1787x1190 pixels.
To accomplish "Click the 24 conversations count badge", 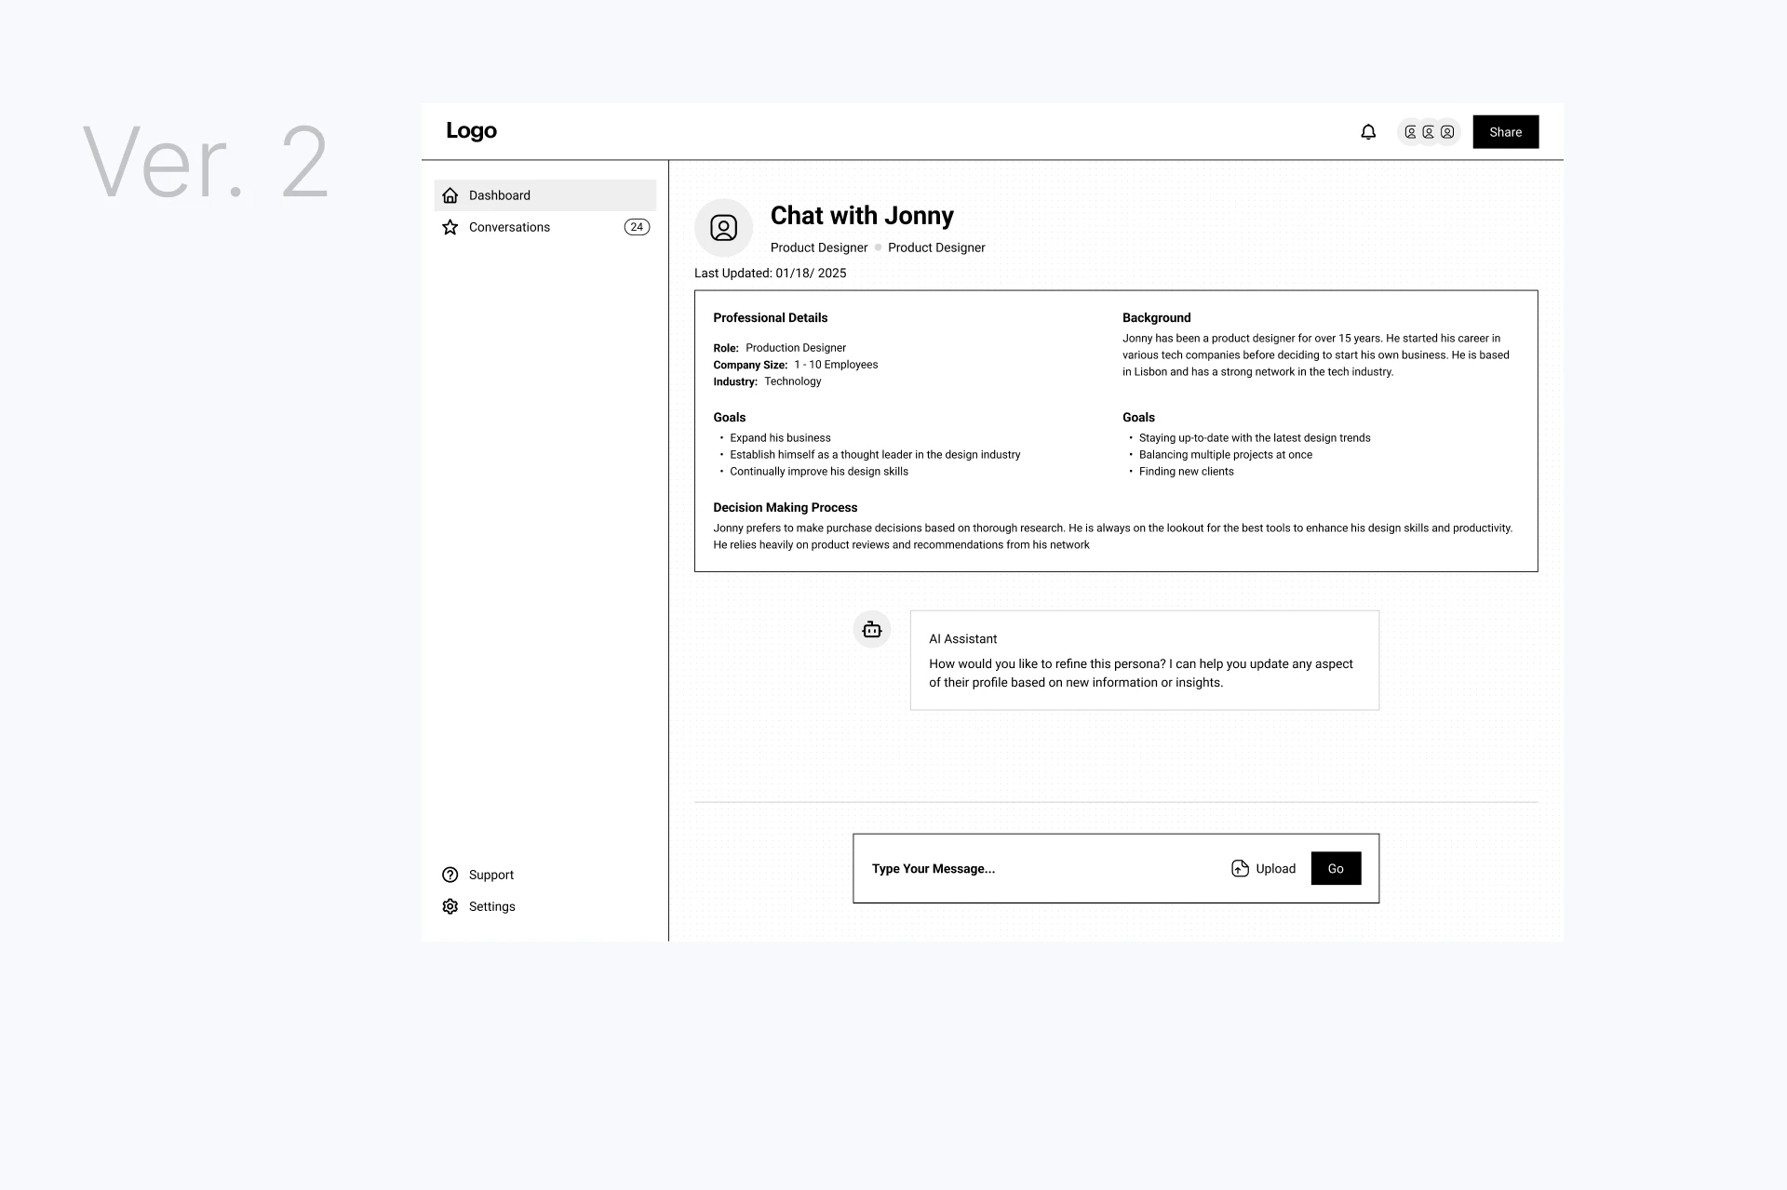I will click(x=637, y=227).
